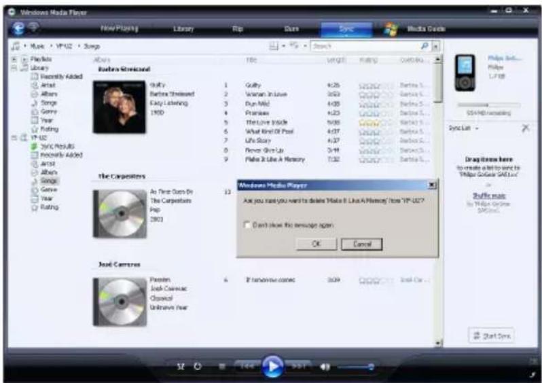Viewport: 542px width, 383px height.
Task: Select the track Never Give Up
Action: click(264, 150)
